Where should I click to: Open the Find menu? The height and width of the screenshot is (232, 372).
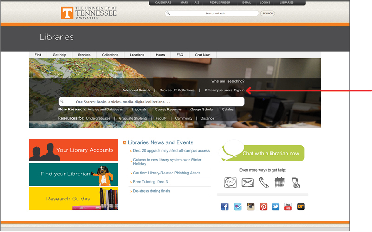38,55
